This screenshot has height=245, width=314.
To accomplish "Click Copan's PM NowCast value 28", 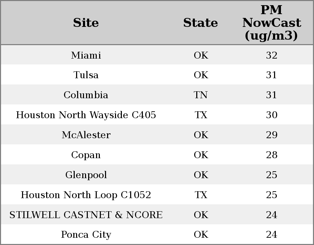I will coord(271,155).
